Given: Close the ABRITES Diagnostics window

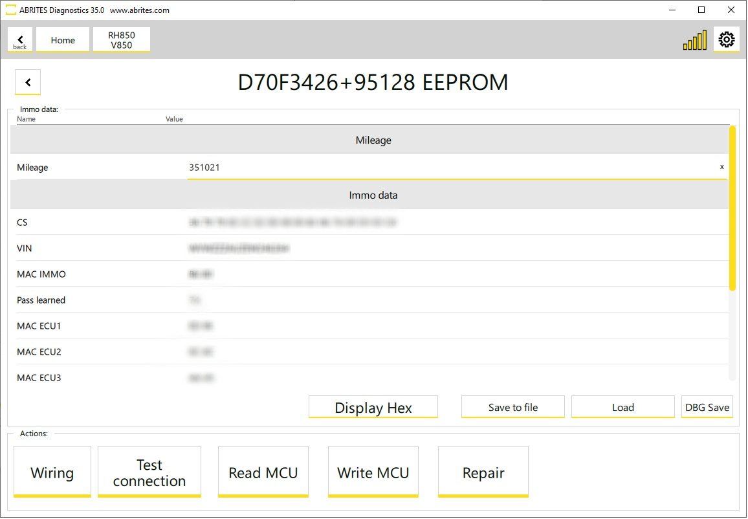Looking at the screenshot, I should [731, 10].
